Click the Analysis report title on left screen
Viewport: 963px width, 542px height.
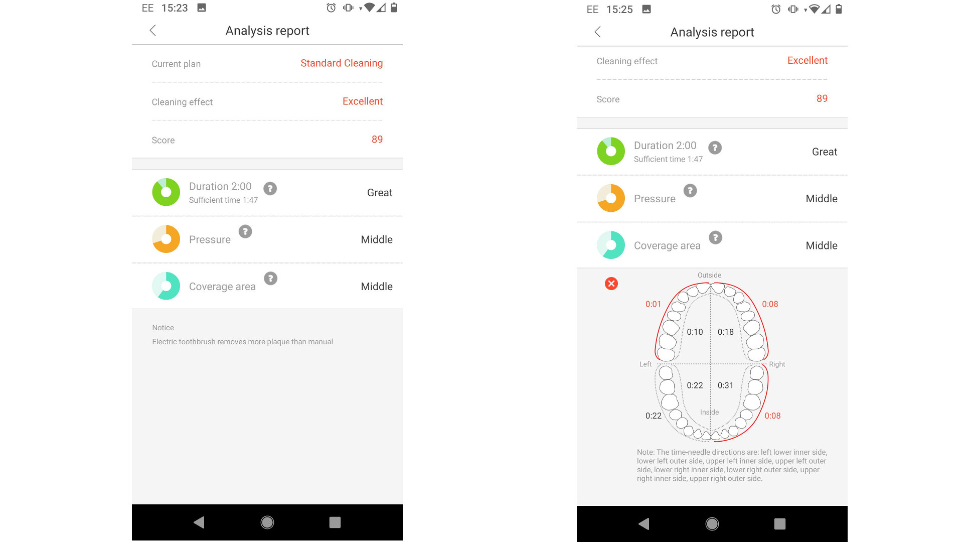pyautogui.click(x=268, y=31)
